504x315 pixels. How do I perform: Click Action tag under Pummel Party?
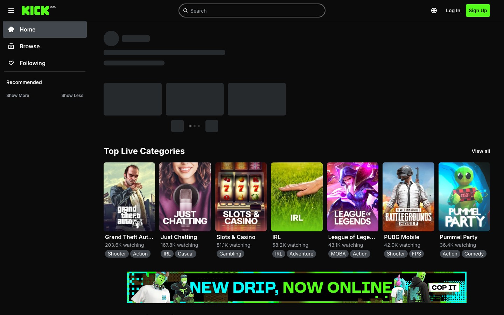coord(450,254)
